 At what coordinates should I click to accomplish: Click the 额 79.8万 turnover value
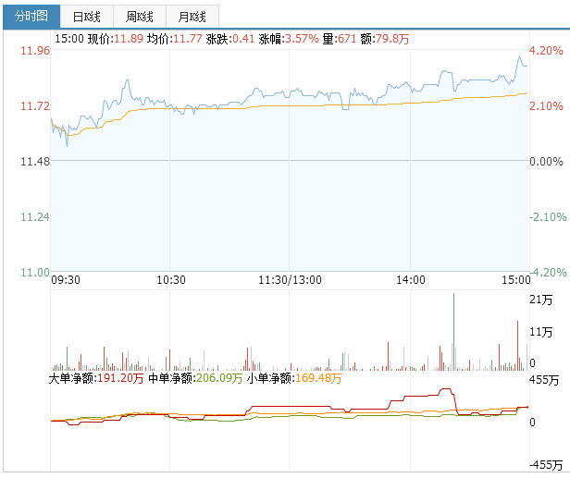coord(390,39)
